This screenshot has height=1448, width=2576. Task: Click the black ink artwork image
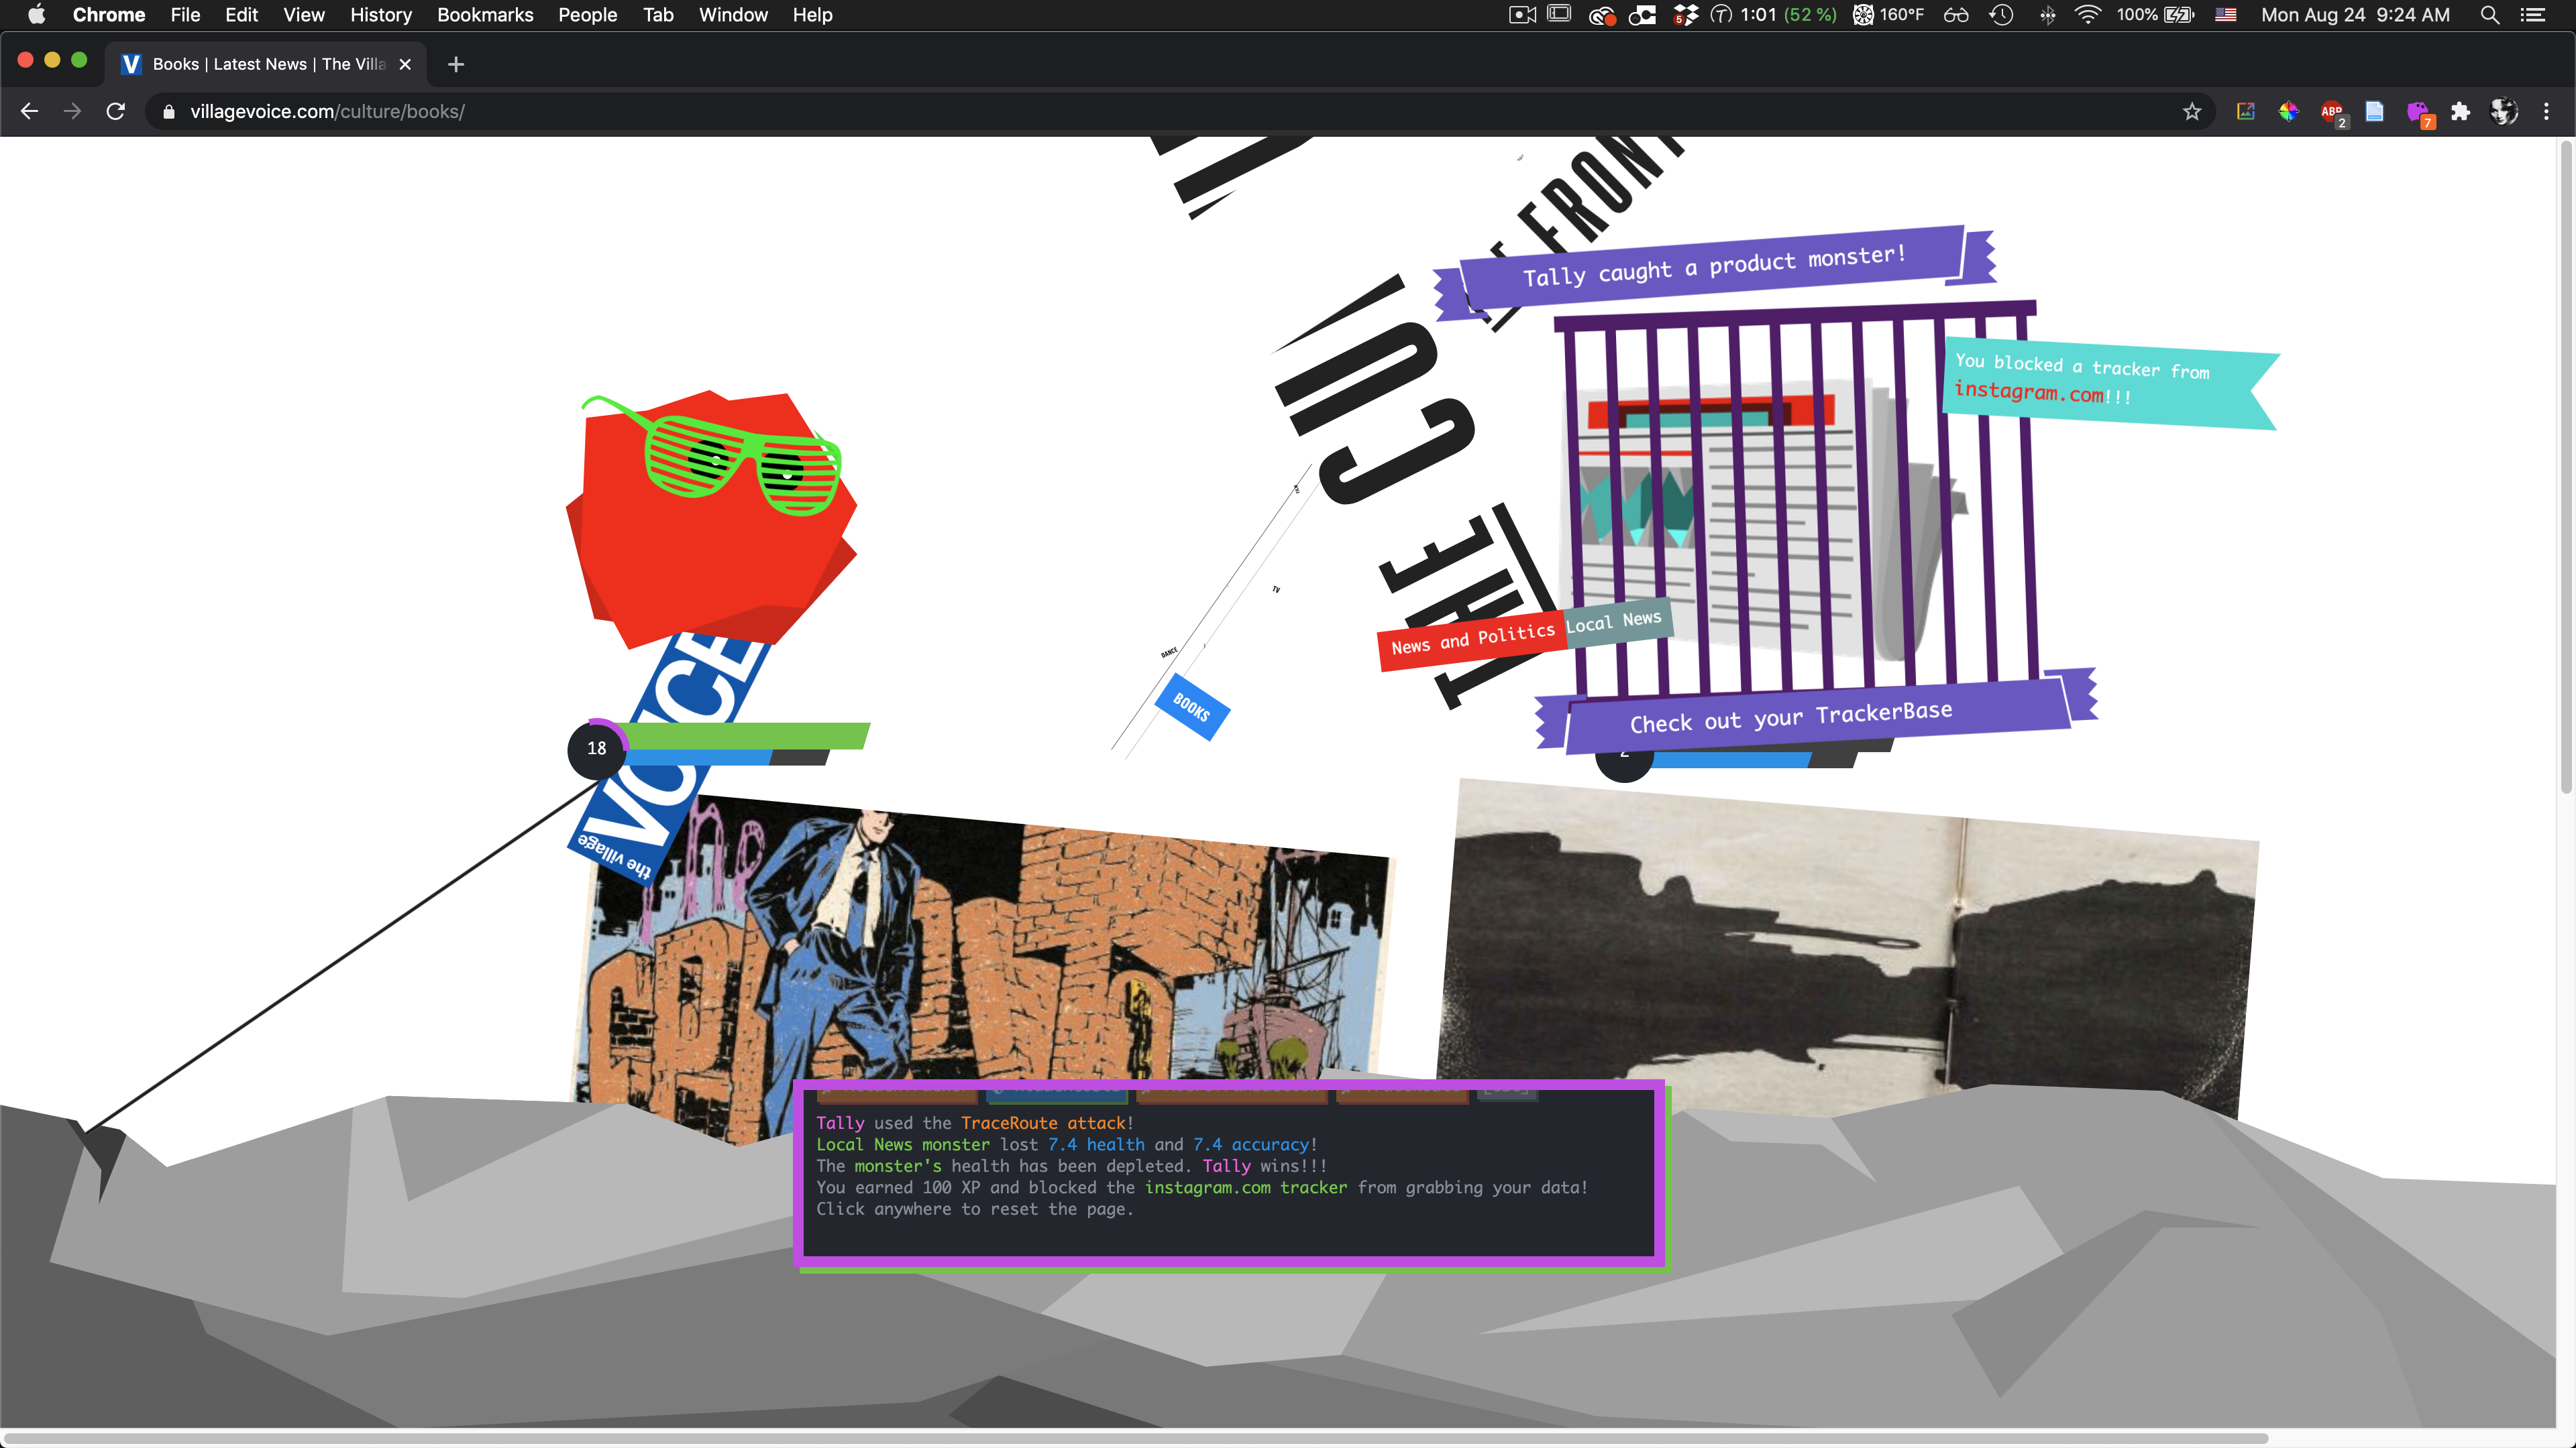click(x=1847, y=949)
